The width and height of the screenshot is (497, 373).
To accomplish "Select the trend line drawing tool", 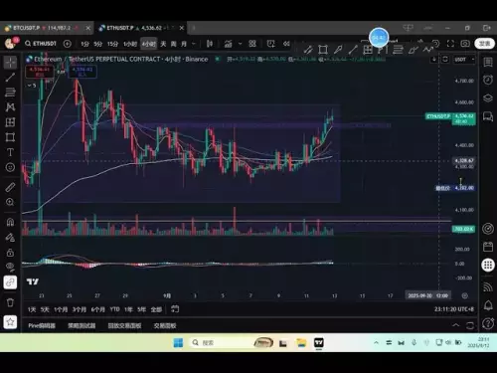I will (10, 78).
